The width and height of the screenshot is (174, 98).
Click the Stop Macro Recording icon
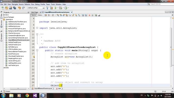92,15
